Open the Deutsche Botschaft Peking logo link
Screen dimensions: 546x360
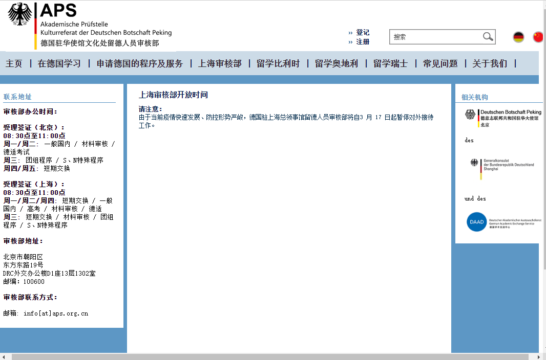502,117
